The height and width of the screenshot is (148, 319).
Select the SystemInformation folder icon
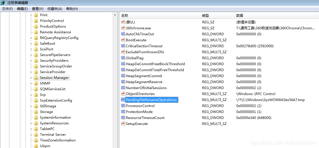coord(36,117)
